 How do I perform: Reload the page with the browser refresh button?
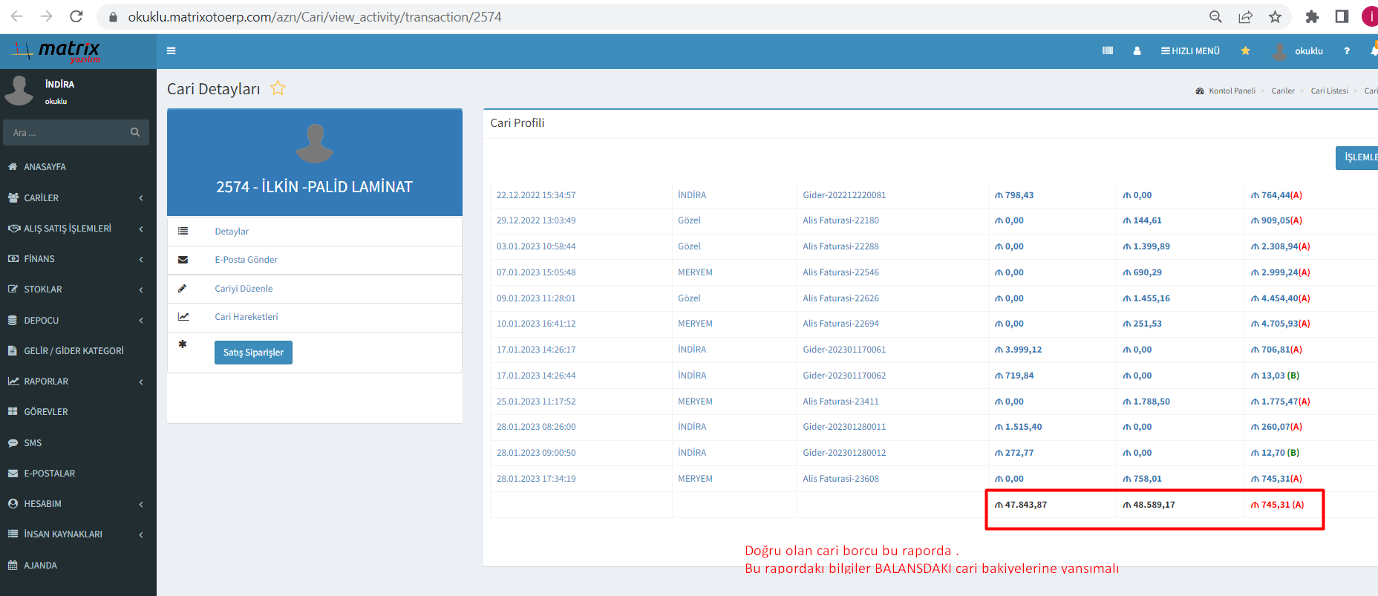[x=76, y=16]
